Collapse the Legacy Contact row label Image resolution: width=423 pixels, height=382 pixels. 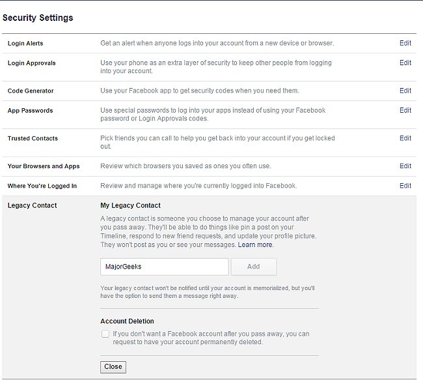click(32, 205)
